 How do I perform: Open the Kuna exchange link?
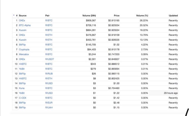(22, 88)
